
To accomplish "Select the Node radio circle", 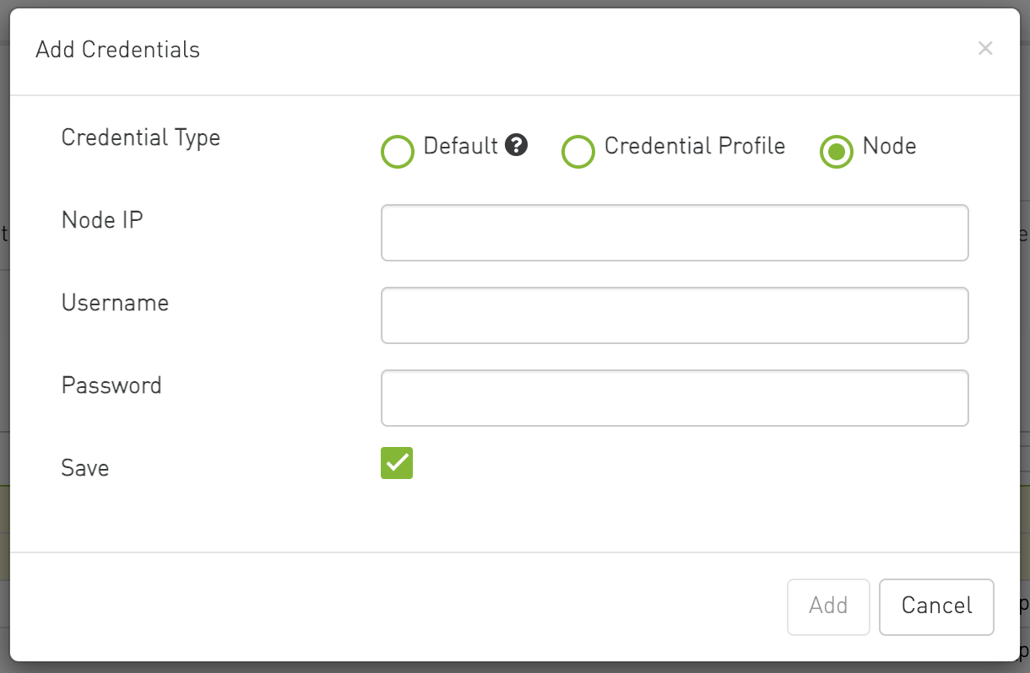I will click(x=837, y=152).
